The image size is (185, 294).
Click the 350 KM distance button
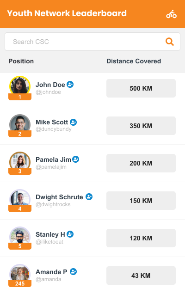(x=141, y=126)
